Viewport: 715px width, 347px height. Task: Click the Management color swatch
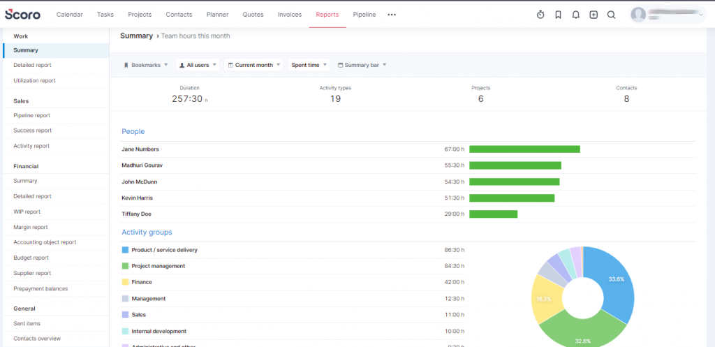point(125,299)
